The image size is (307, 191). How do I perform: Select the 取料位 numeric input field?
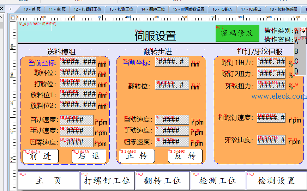coord(78,73)
